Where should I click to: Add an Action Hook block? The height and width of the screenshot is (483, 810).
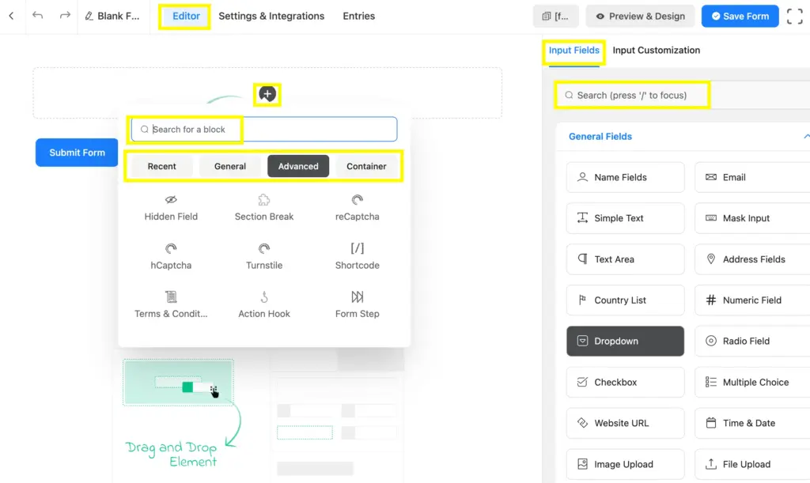click(x=263, y=304)
